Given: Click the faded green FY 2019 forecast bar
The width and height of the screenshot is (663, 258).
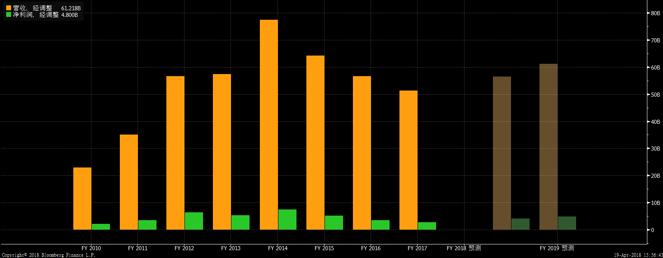Looking at the screenshot, I should point(567,223).
